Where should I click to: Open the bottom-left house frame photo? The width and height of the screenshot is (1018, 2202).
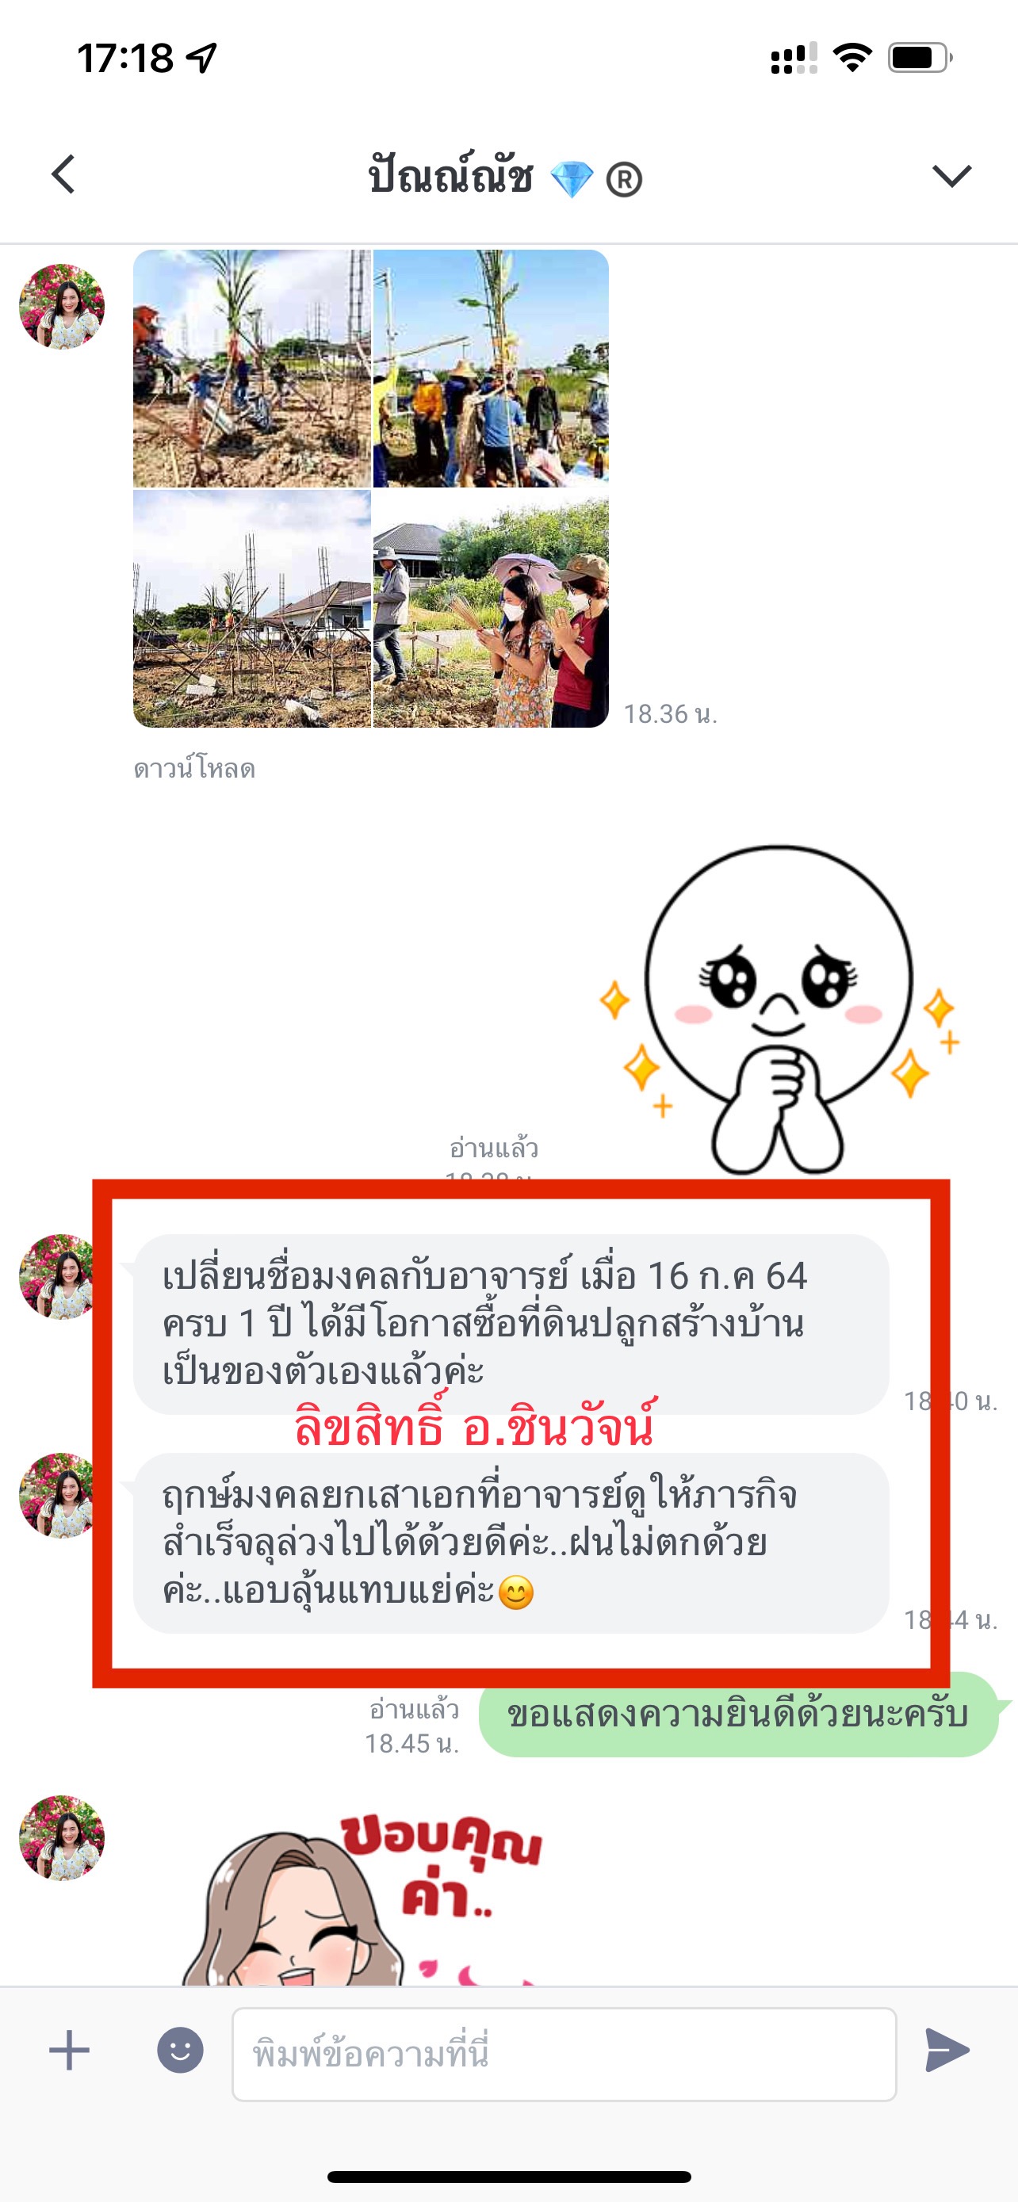(x=252, y=609)
